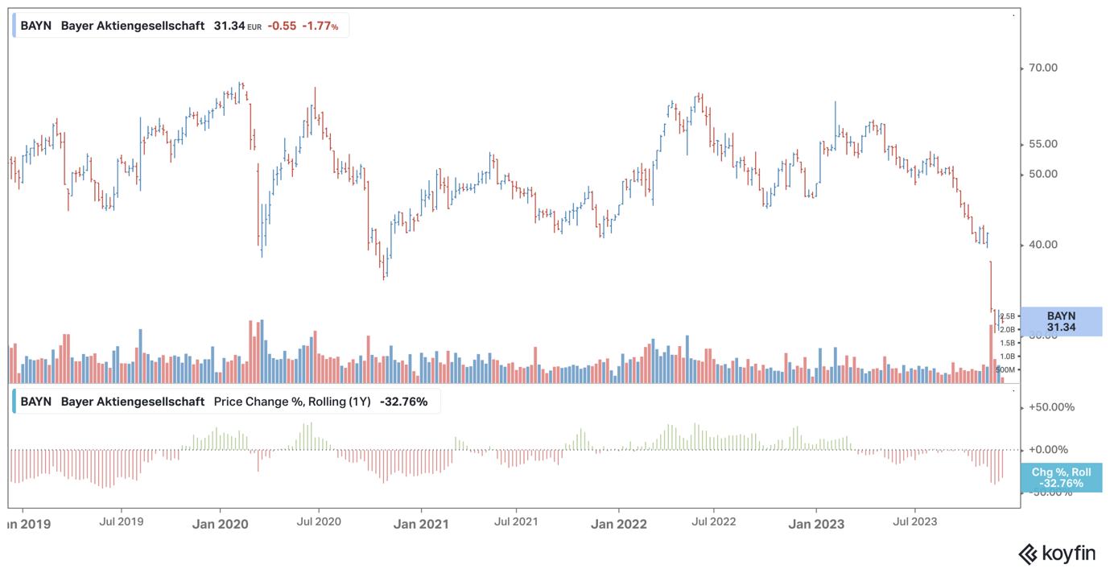The height and width of the screenshot is (573, 1110).
Task: Click the teal color bar beside the Price Change legend
Action: (x=14, y=402)
